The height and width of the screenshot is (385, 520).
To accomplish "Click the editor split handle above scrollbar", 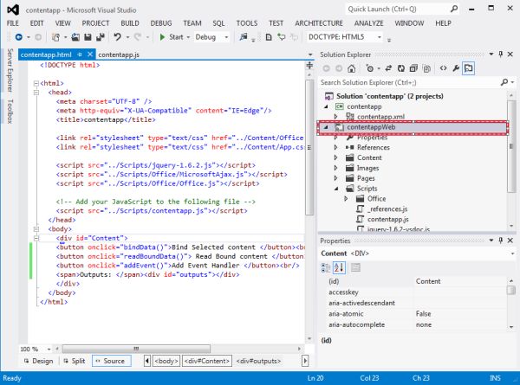I will click(x=309, y=66).
